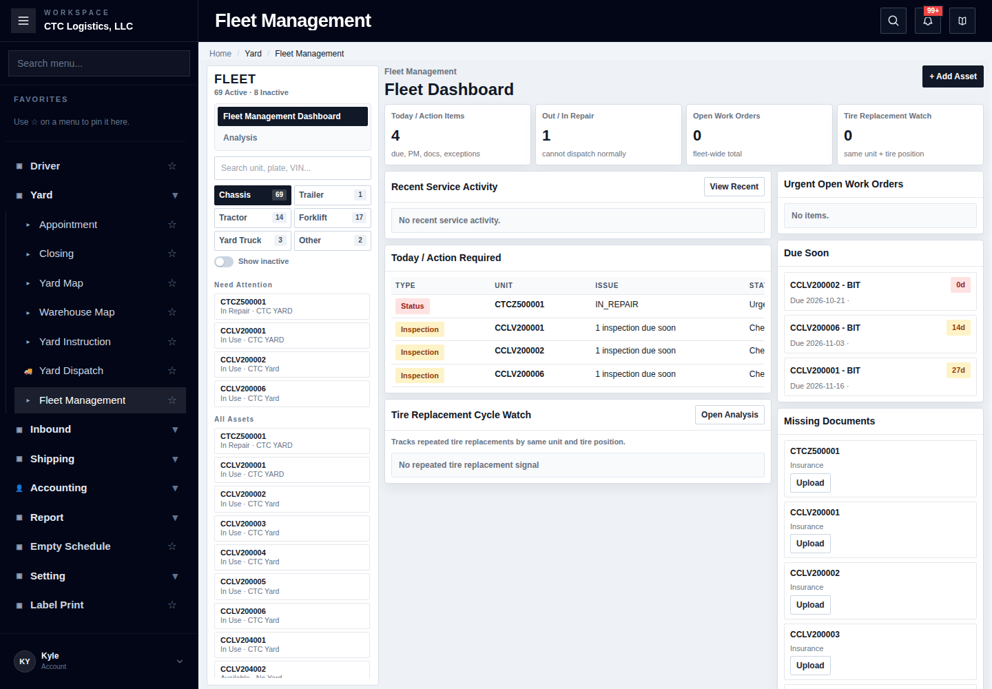
Task: Click the red Status badge for CTCZ500001
Action: click(x=413, y=307)
